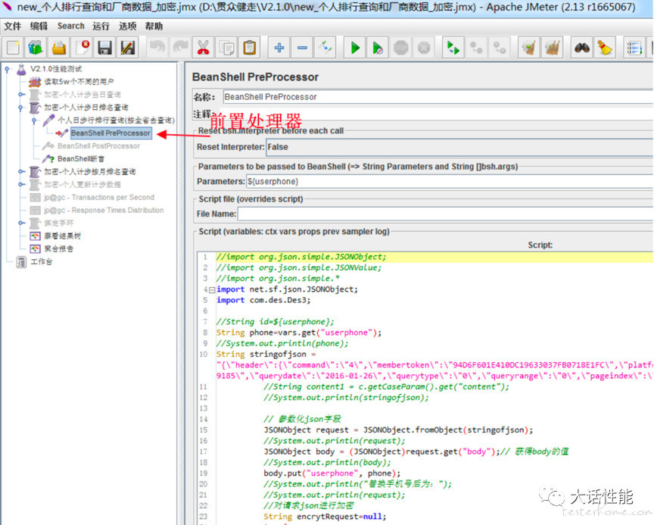Screen dimensions: 654x525
Task: Click script line 'import net.sf.json.JSONObject;'
Action: (x=287, y=289)
